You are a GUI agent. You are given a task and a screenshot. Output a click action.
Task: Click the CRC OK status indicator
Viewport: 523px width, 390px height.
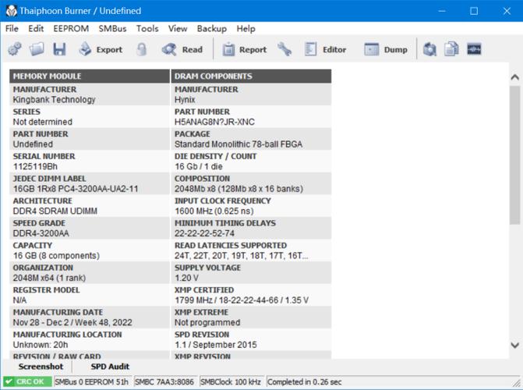[27, 382]
